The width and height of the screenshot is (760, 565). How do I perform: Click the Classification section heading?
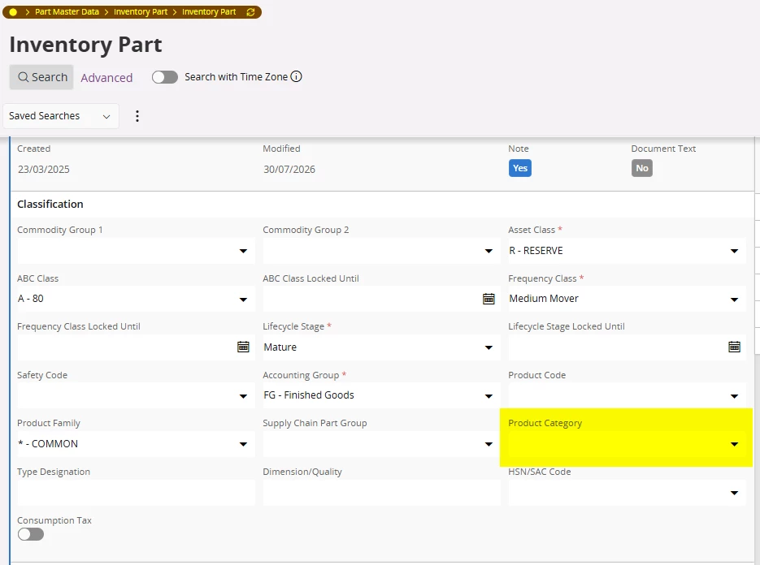point(50,205)
